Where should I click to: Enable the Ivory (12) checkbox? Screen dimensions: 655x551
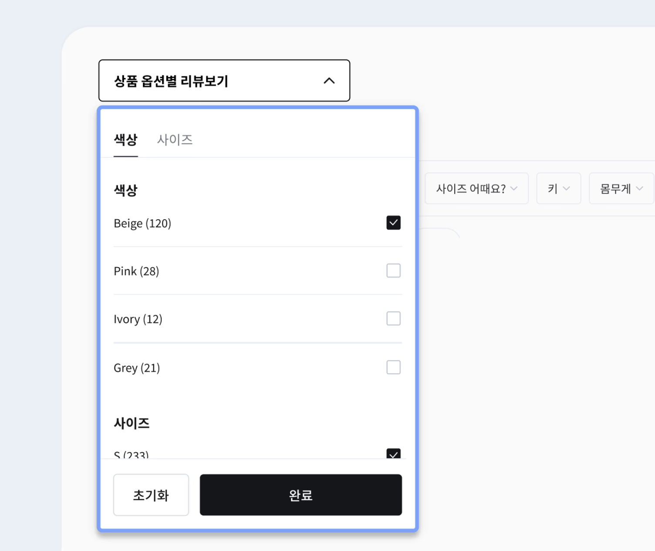tap(393, 319)
